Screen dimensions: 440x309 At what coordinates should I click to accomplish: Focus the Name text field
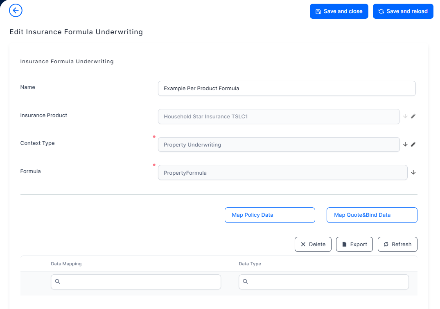[287, 89]
